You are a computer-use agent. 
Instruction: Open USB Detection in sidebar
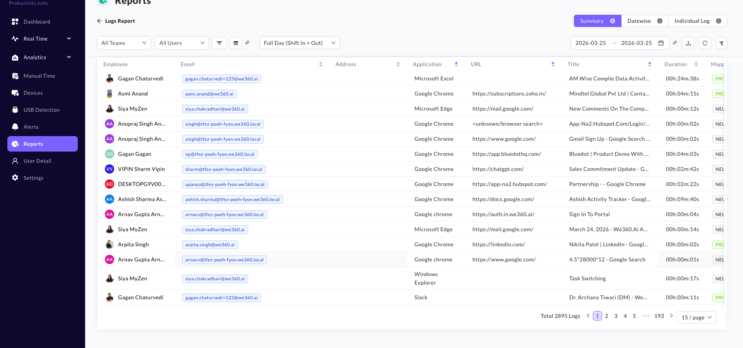tap(43, 110)
